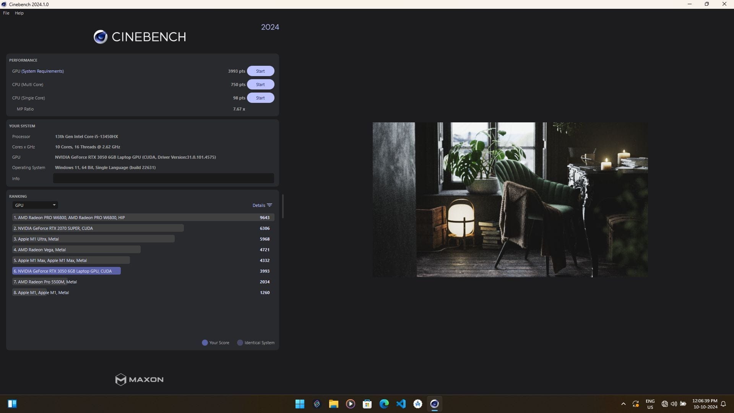Select the AMD Radeon Vega ranking row
The height and width of the screenshot is (413, 734).
pos(143,250)
